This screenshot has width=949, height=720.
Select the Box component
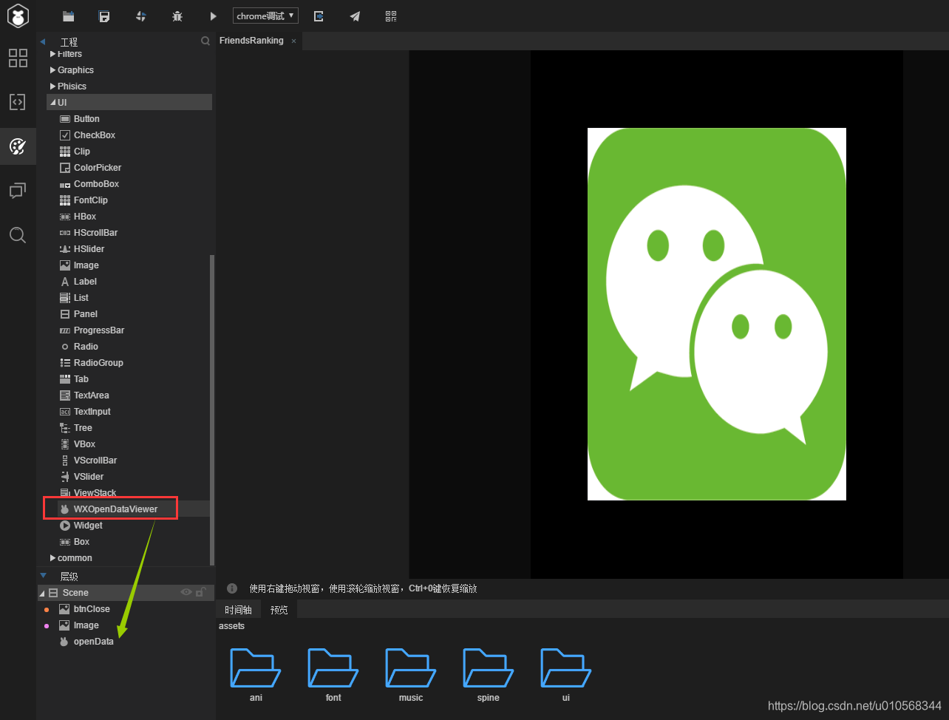pos(81,542)
